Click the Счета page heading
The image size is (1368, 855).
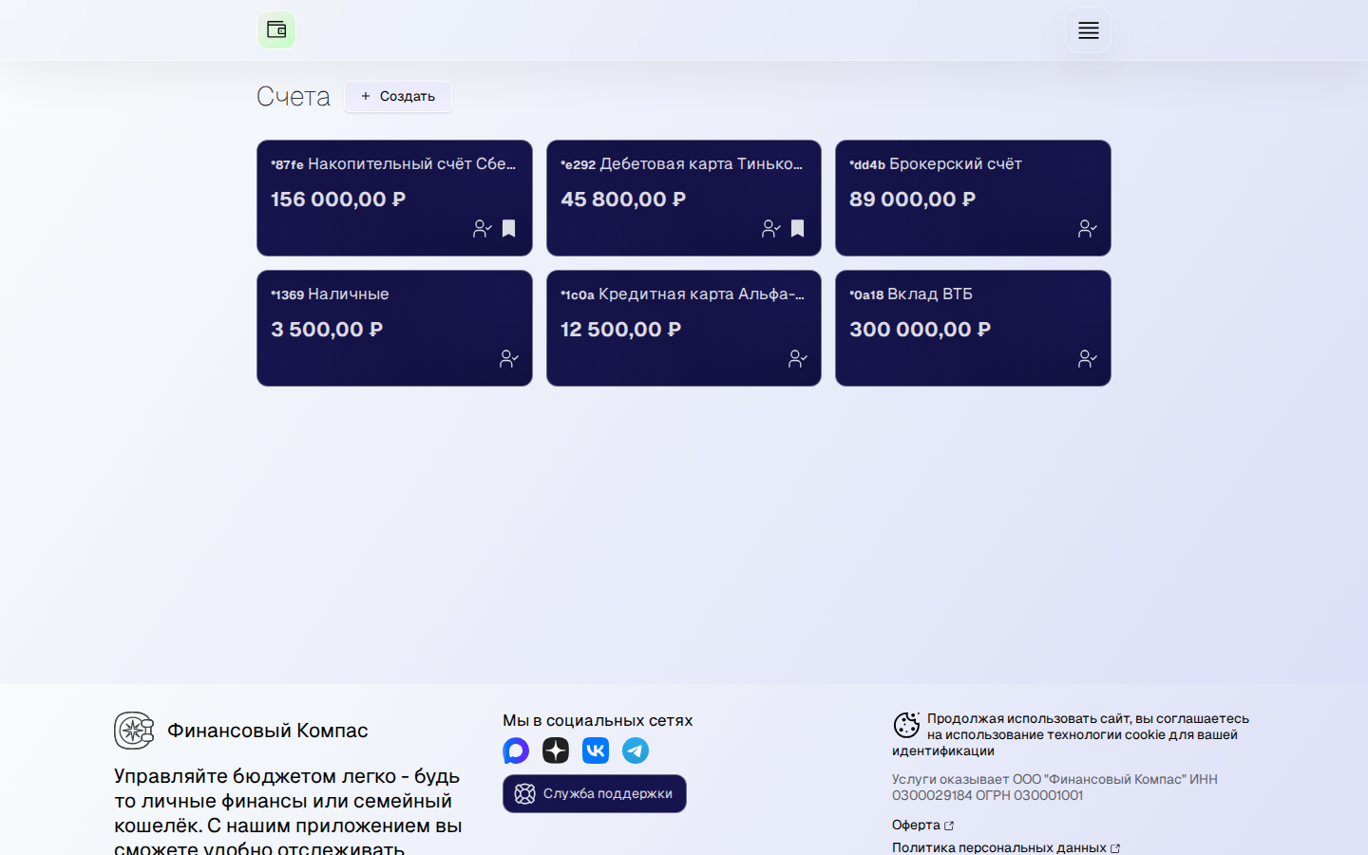294,96
